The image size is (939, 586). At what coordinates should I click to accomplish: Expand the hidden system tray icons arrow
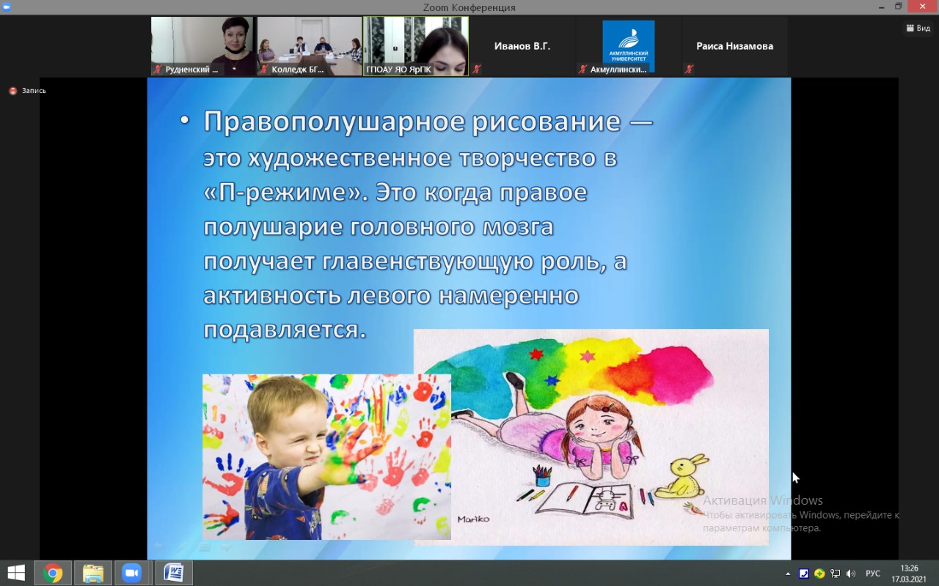tap(788, 574)
